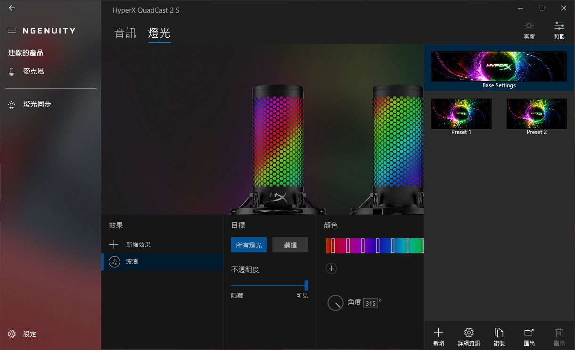The width and height of the screenshot is (575, 350).
Task: Toggle the 預設 presets panel
Action: coord(559,30)
